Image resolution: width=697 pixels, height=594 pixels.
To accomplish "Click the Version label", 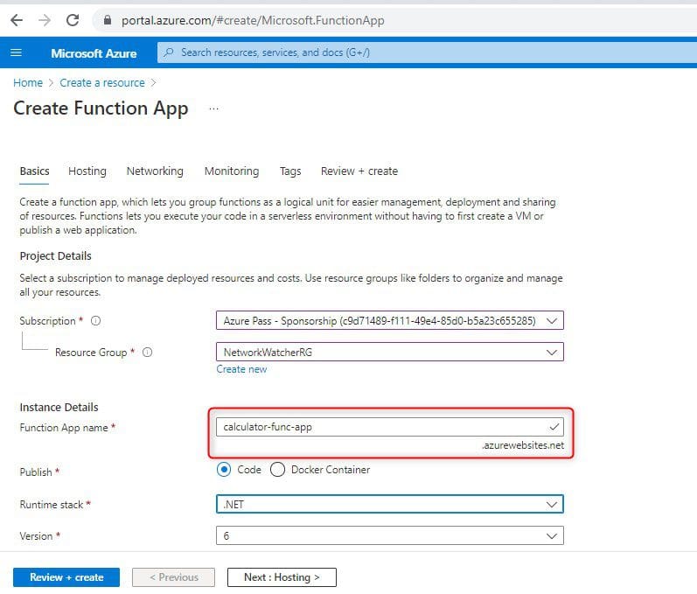I will pos(36,536).
